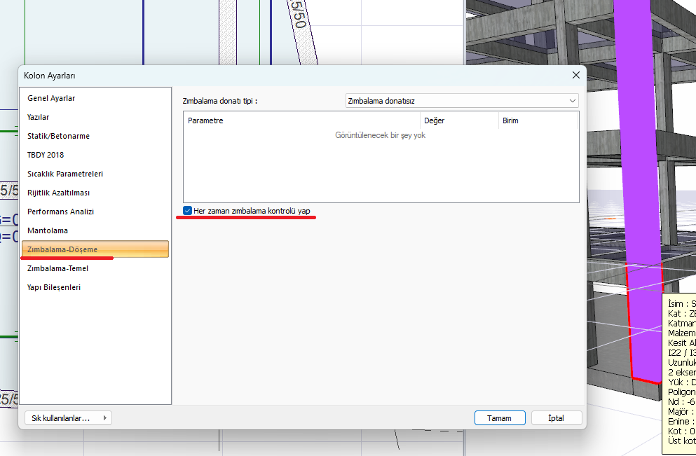This screenshot has height=456, width=696.
Task: Select the purple column in 3D view
Action: pos(638,175)
